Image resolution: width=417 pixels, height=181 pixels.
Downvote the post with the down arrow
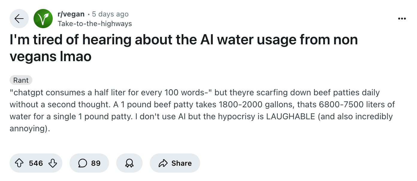(52, 163)
